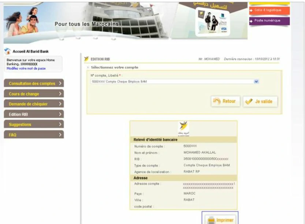
Task: Click Dernière connexion timestamp text
Action: (x=252, y=59)
